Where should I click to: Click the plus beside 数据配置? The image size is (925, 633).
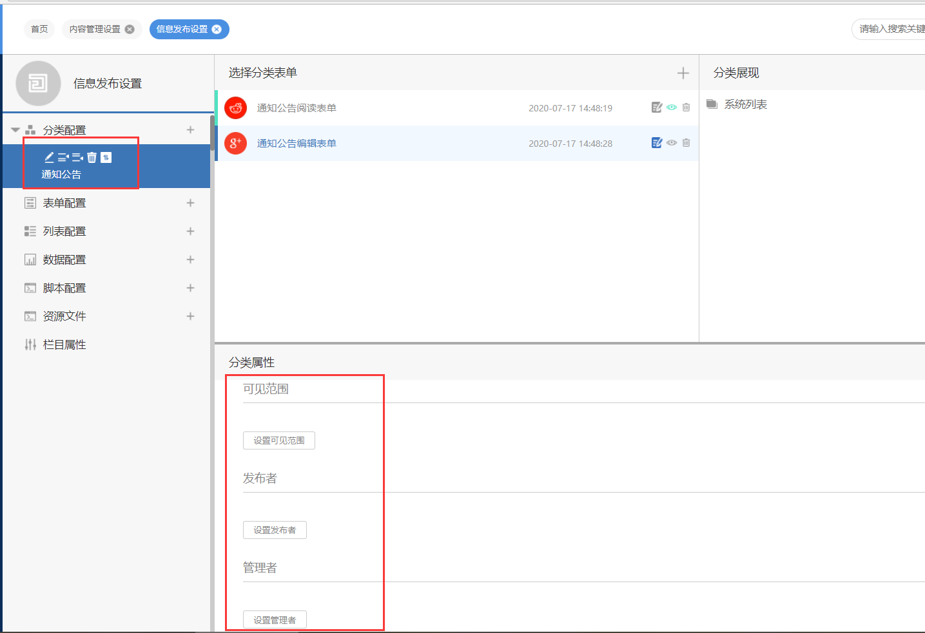coord(190,260)
